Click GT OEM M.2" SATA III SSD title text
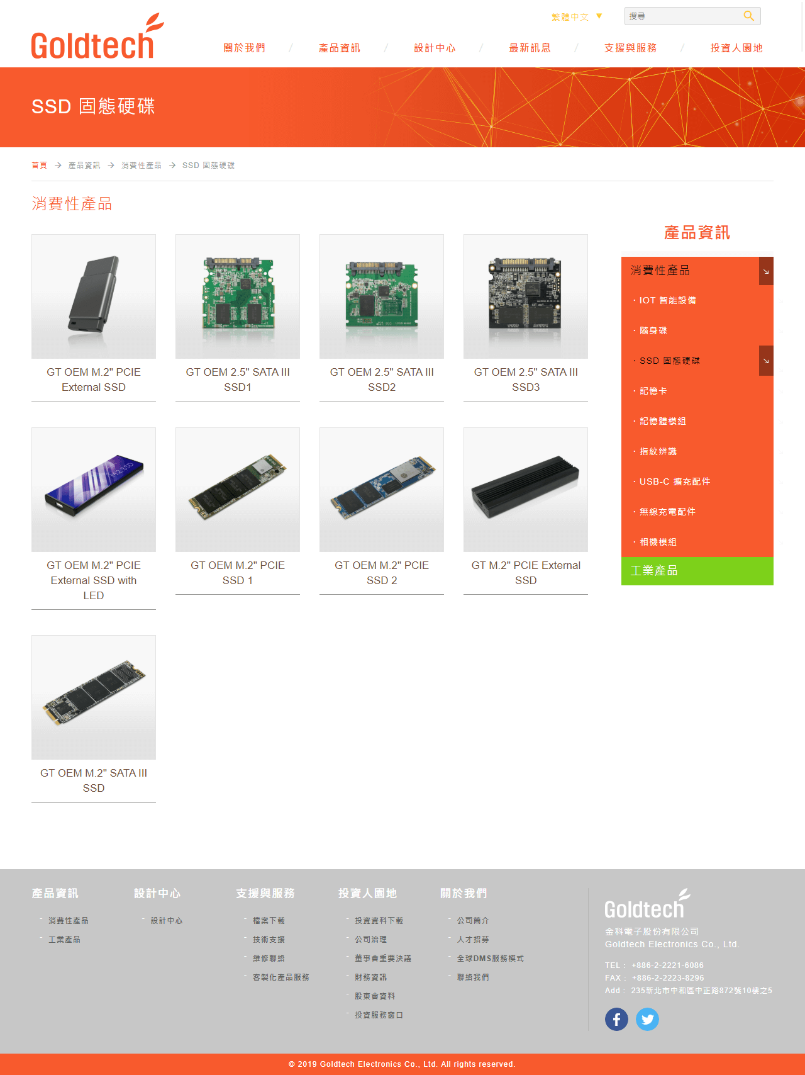The width and height of the screenshot is (805, 1075). (x=94, y=780)
